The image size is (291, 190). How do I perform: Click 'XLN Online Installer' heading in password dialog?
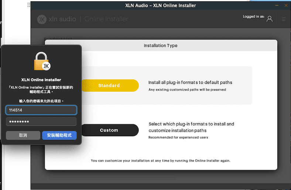(41, 80)
